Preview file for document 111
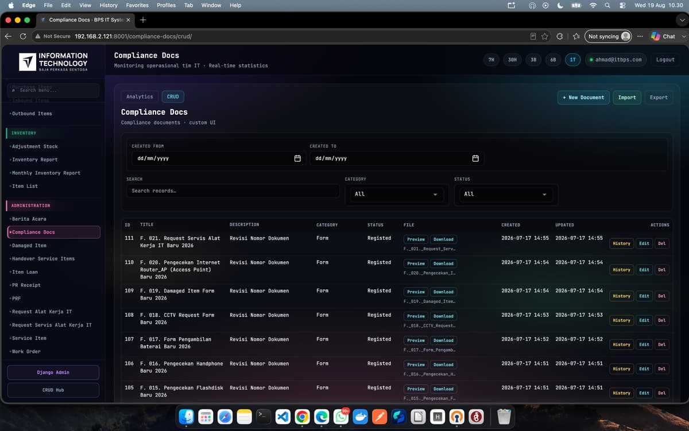 (416, 239)
